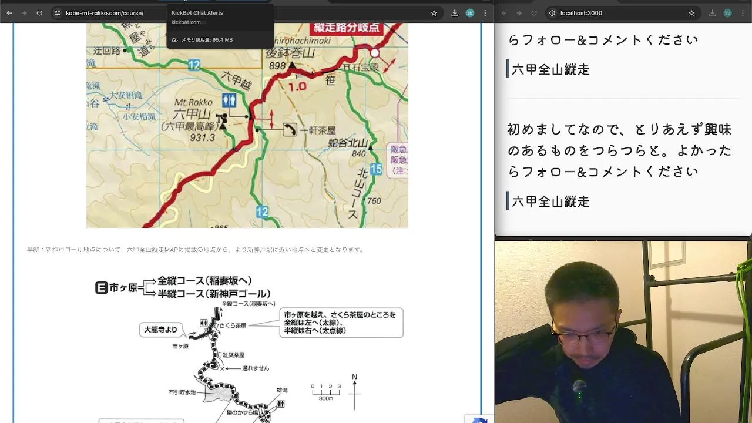Click callout box about 市ヶ原を越え directions
752x423 pixels.
[x=341, y=323]
